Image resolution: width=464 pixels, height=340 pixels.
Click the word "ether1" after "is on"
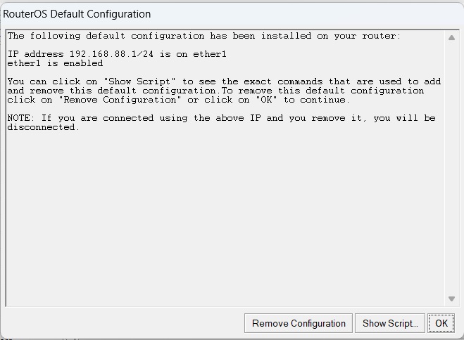[210, 54]
